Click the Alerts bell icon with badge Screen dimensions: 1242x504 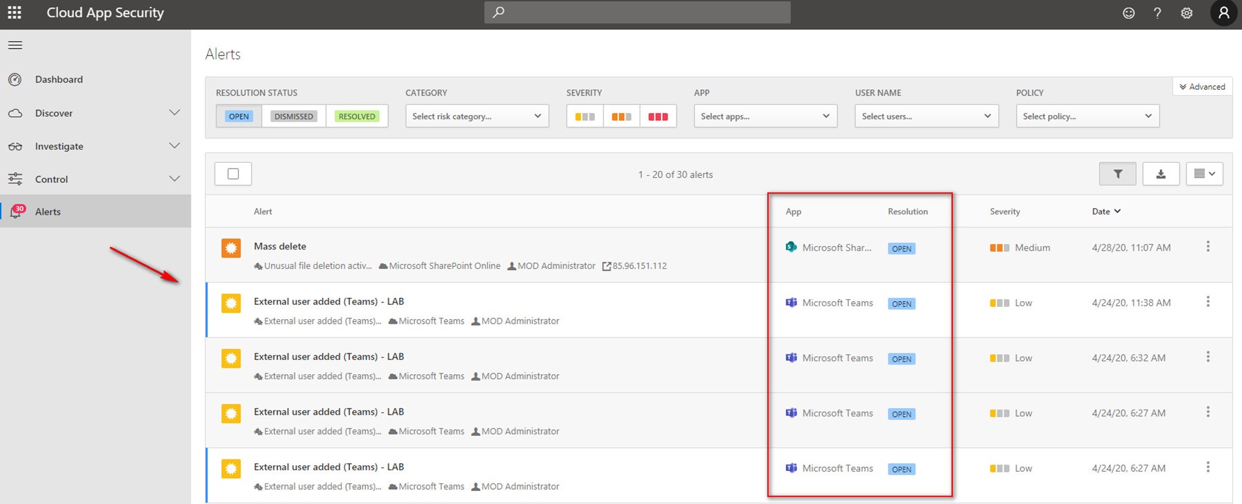(x=17, y=211)
